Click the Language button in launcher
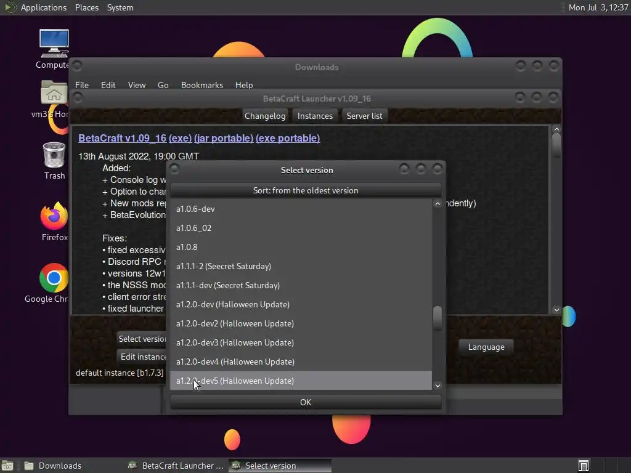This screenshot has height=473, width=631. [486, 347]
